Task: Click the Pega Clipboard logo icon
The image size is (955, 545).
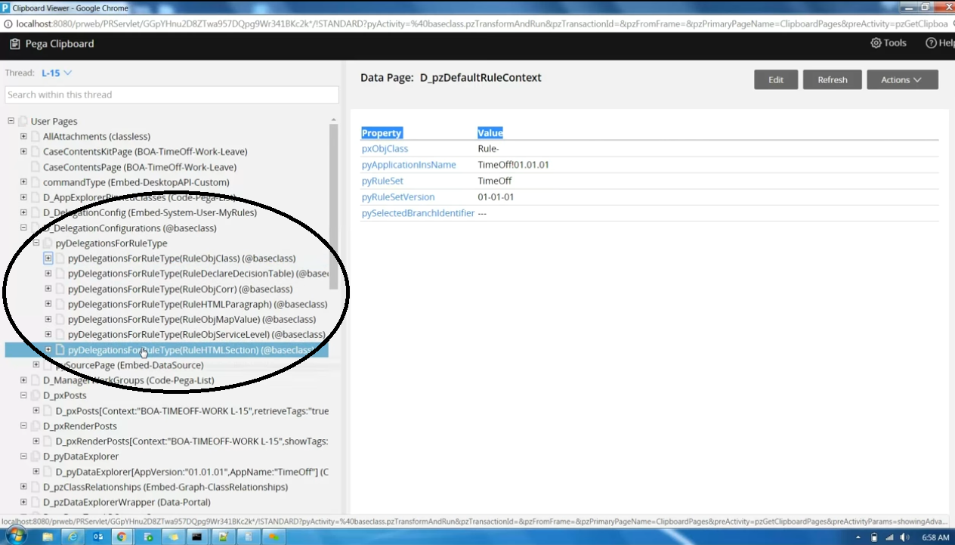Action: pyautogui.click(x=14, y=43)
